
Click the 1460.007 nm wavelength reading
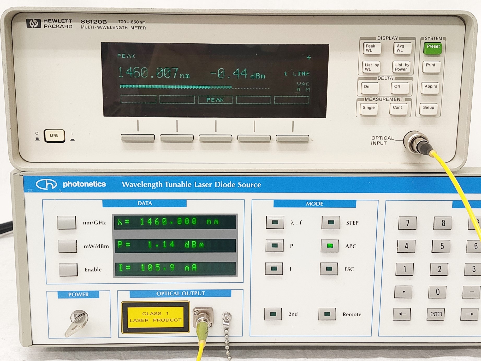click(x=154, y=73)
